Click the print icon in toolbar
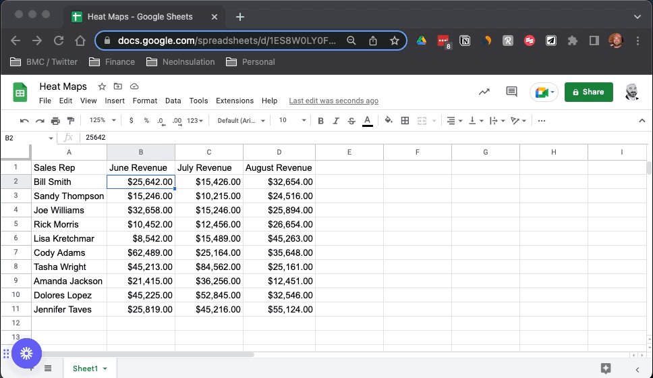 [55, 121]
